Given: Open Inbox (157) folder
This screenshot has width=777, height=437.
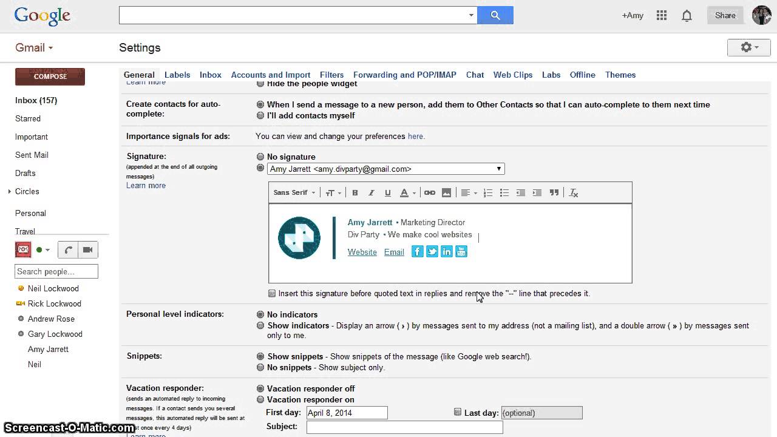Looking at the screenshot, I should click(36, 100).
